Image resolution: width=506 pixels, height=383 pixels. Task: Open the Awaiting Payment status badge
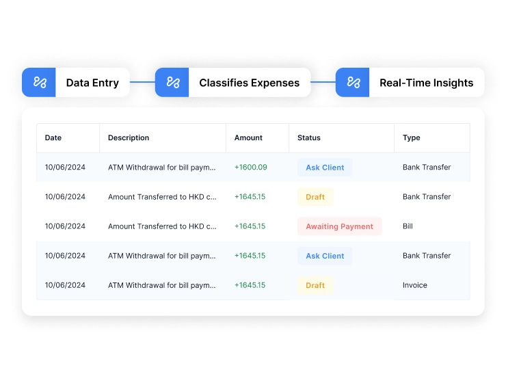[x=339, y=226]
